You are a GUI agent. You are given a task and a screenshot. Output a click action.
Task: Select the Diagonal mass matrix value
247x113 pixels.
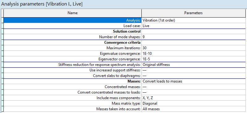coord(150,103)
